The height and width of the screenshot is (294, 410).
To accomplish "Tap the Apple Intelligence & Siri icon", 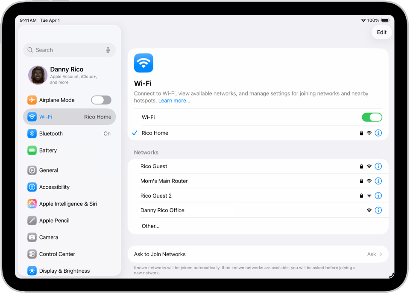I will [32, 204].
